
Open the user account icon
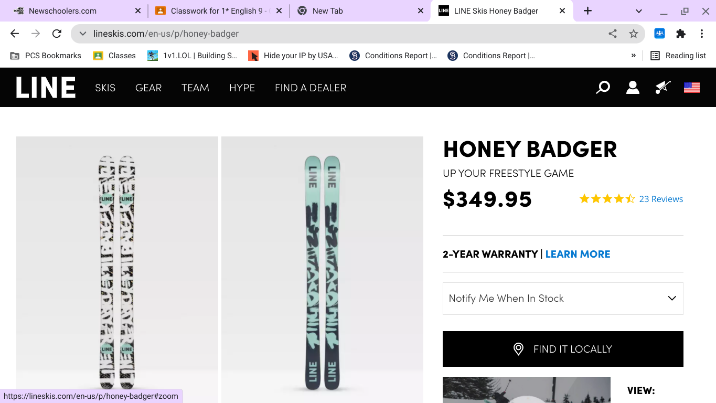point(633,88)
